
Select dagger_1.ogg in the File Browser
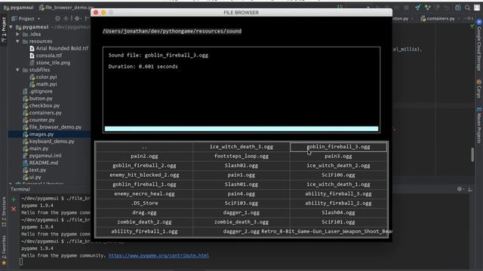[x=241, y=212]
